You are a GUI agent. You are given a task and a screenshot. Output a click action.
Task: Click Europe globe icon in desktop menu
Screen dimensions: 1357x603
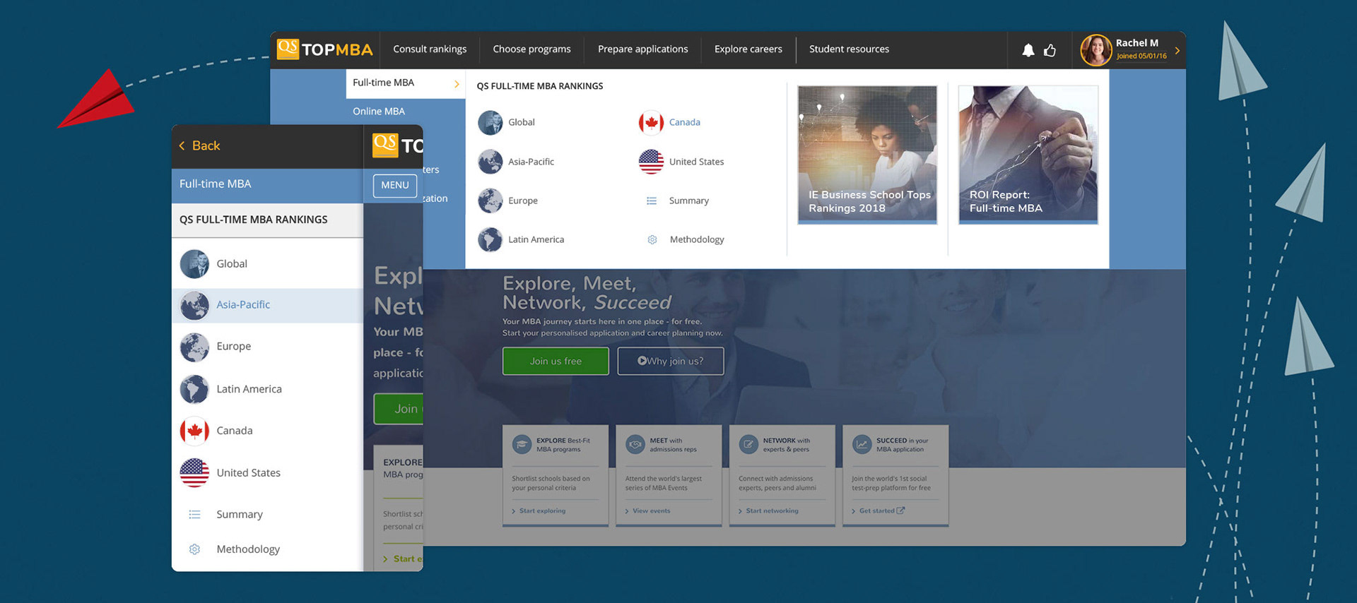[x=490, y=201]
